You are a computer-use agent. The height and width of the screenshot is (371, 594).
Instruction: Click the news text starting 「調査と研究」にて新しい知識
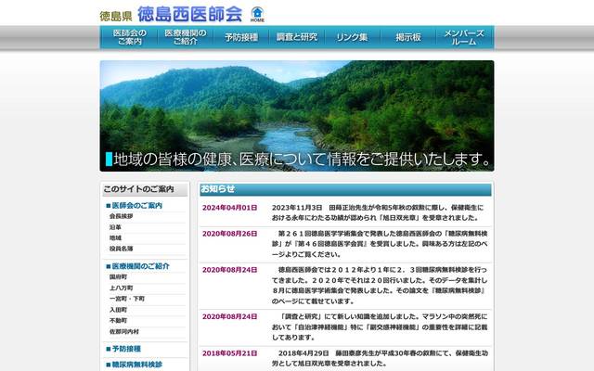(x=380, y=326)
